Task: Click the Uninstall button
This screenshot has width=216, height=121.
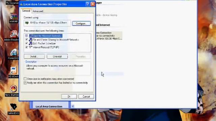Action: click(57, 56)
